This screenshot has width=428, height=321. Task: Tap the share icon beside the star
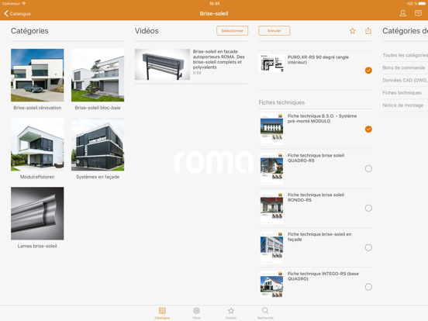click(x=368, y=30)
